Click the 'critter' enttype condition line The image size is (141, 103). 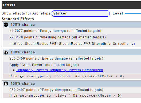72,76
